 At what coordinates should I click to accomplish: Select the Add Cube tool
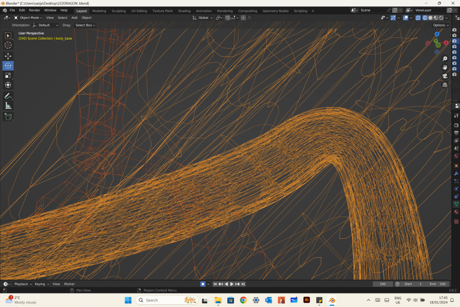[8, 116]
